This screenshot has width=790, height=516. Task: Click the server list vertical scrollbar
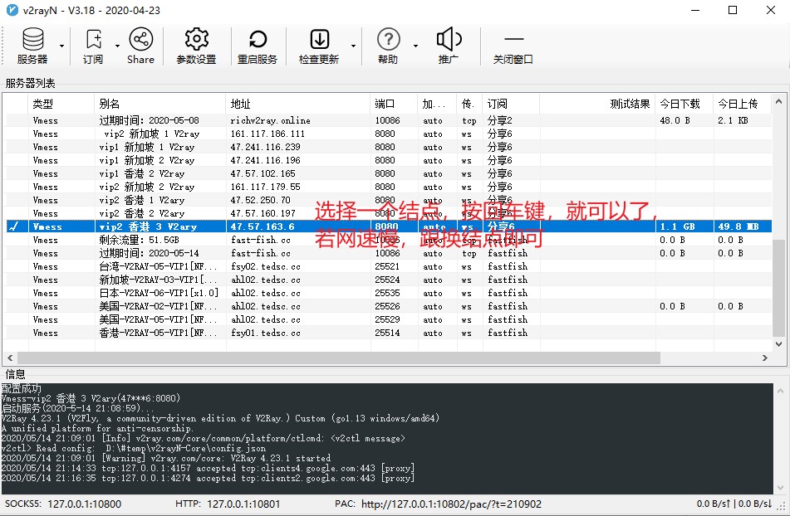coord(779,288)
